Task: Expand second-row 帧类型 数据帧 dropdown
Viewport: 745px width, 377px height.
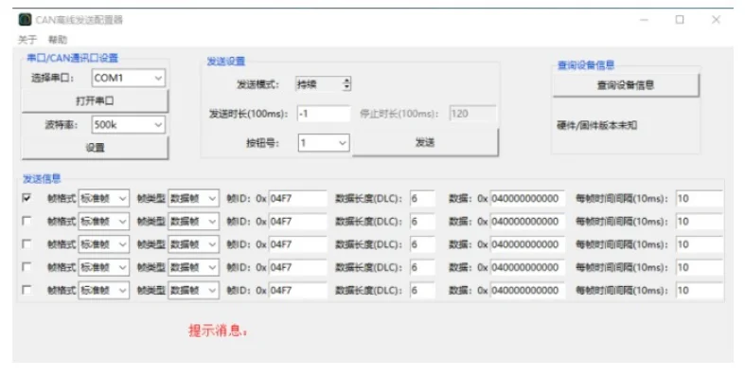Action: (193, 222)
